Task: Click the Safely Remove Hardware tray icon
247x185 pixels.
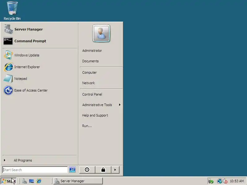Action: [211, 181]
